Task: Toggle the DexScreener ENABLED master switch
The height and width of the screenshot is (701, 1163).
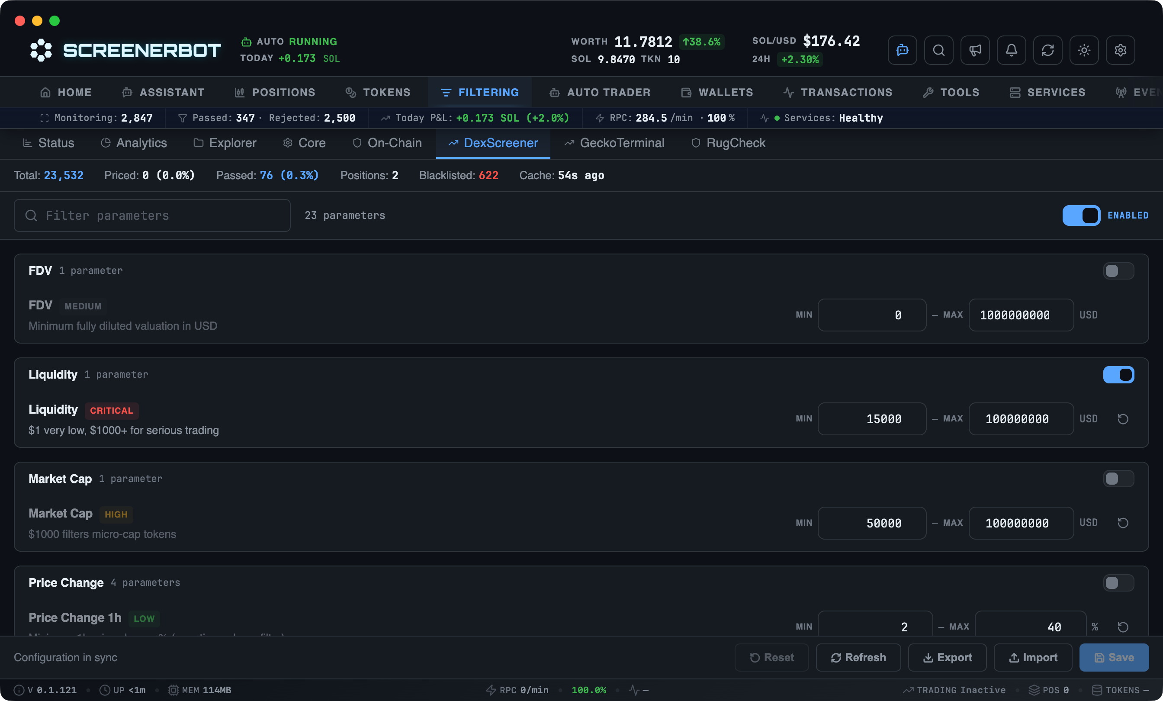Action: [1081, 215]
